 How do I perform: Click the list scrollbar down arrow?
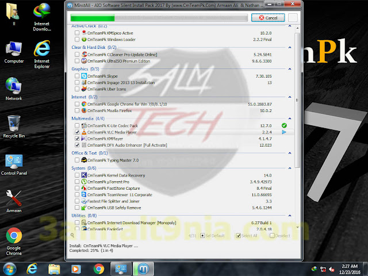coord(297,227)
